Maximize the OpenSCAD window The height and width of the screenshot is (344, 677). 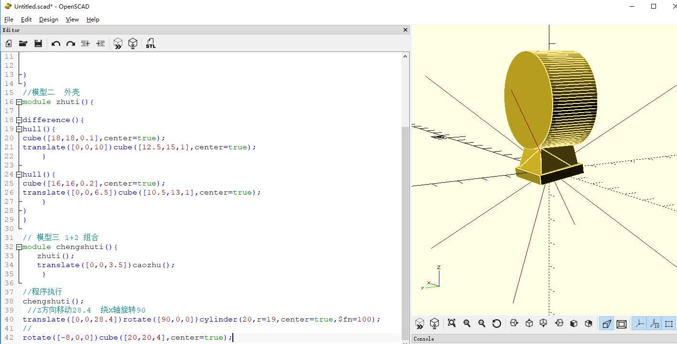click(654, 6)
